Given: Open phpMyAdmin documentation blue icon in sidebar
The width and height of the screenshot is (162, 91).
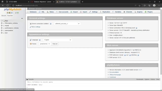Looking at the screenshot, I should (x=12, y=13).
